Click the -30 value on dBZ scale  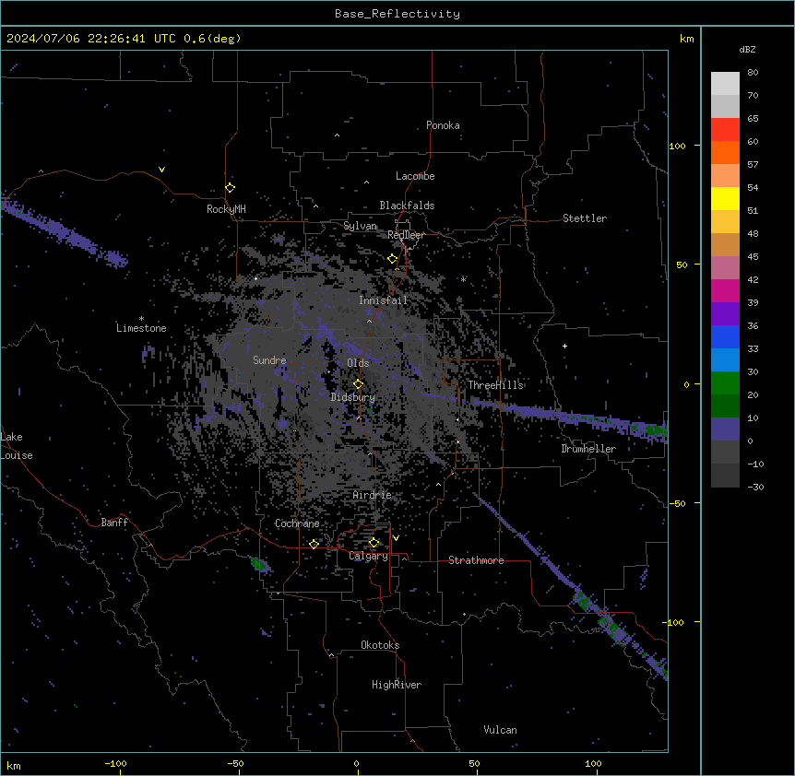(x=755, y=488)
